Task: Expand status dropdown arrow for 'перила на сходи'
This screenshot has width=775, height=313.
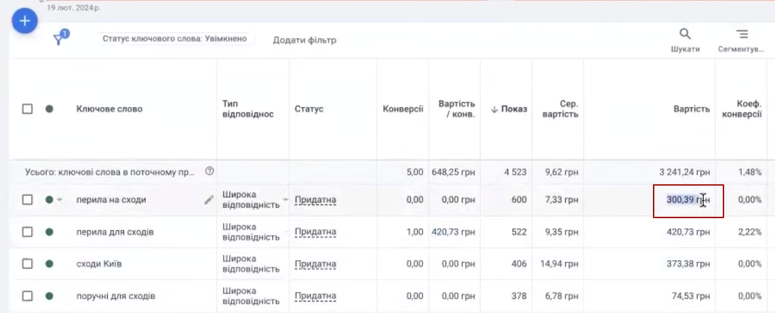Action: tap(59, 200)
